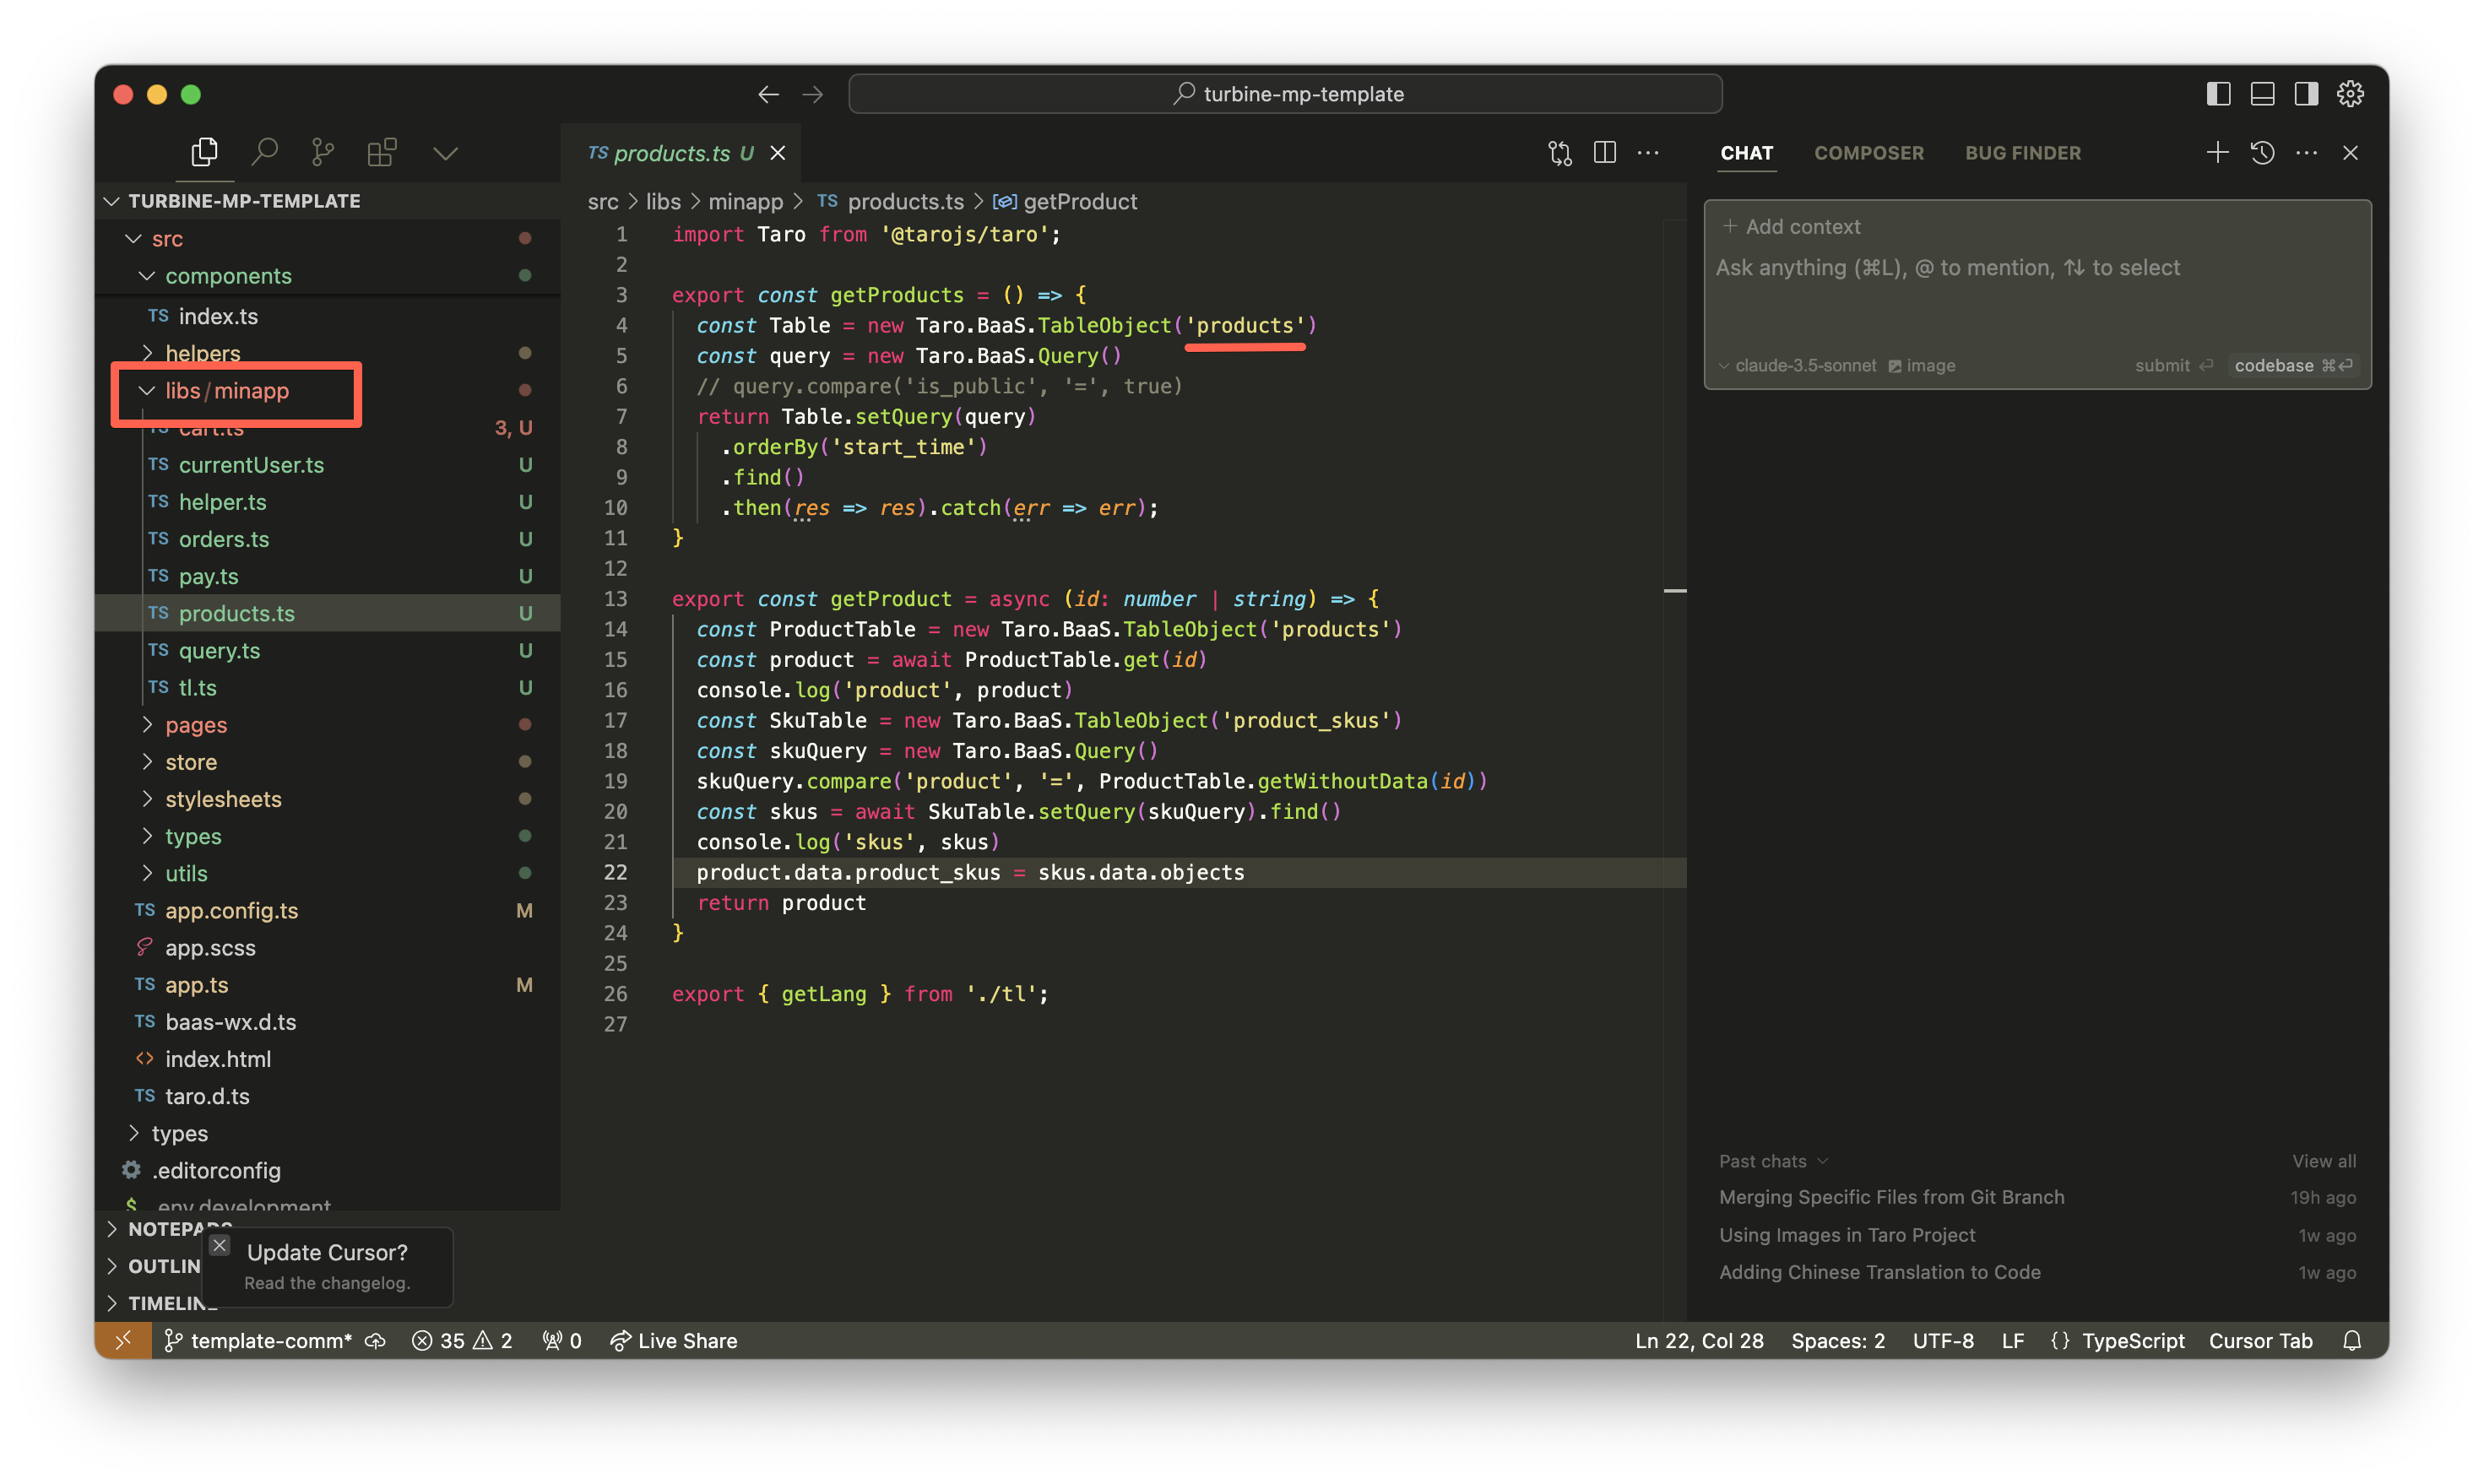
Task: Toggle the bottom panel layout icon
Action: [2262, 94]
